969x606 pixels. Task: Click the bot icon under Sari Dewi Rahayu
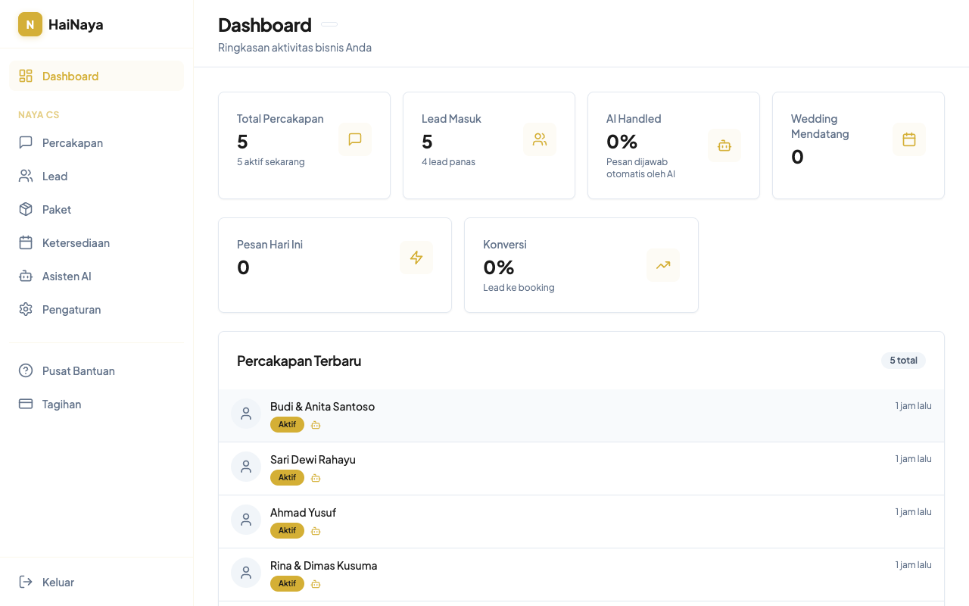316,478
